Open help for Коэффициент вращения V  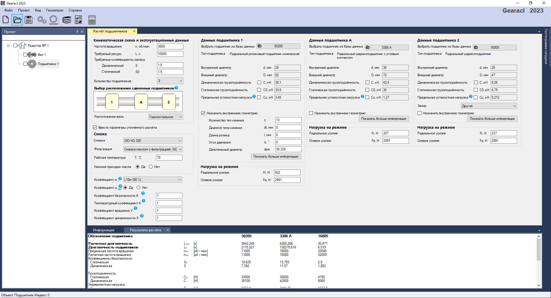[135, 208]
